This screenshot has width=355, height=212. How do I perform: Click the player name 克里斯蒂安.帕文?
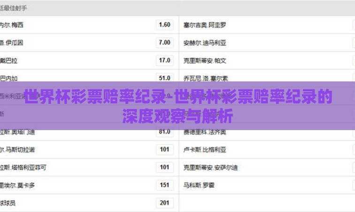coord(204,60)
